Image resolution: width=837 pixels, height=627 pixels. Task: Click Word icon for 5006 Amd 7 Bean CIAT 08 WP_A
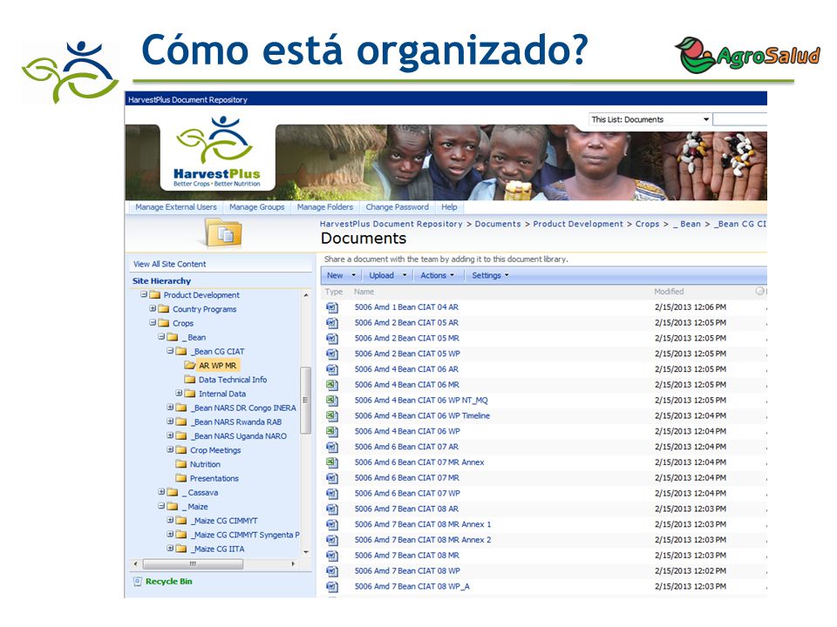[x=332, y=586]
